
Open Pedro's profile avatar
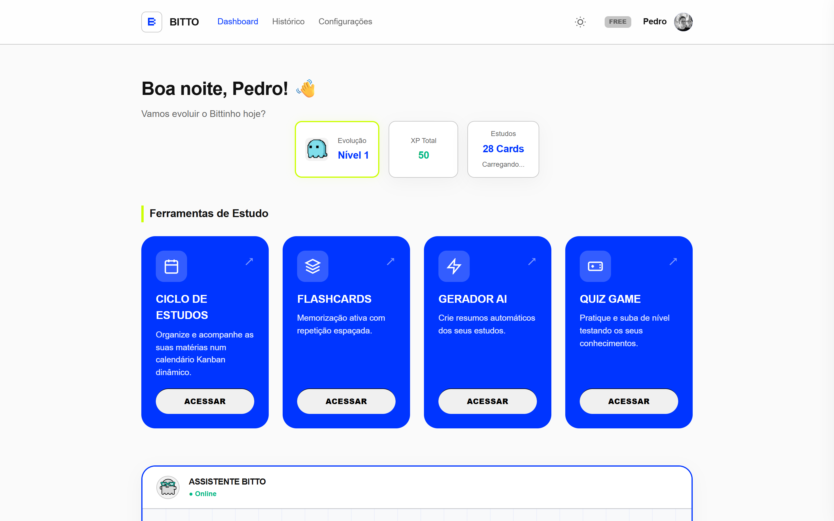point(683,22)
